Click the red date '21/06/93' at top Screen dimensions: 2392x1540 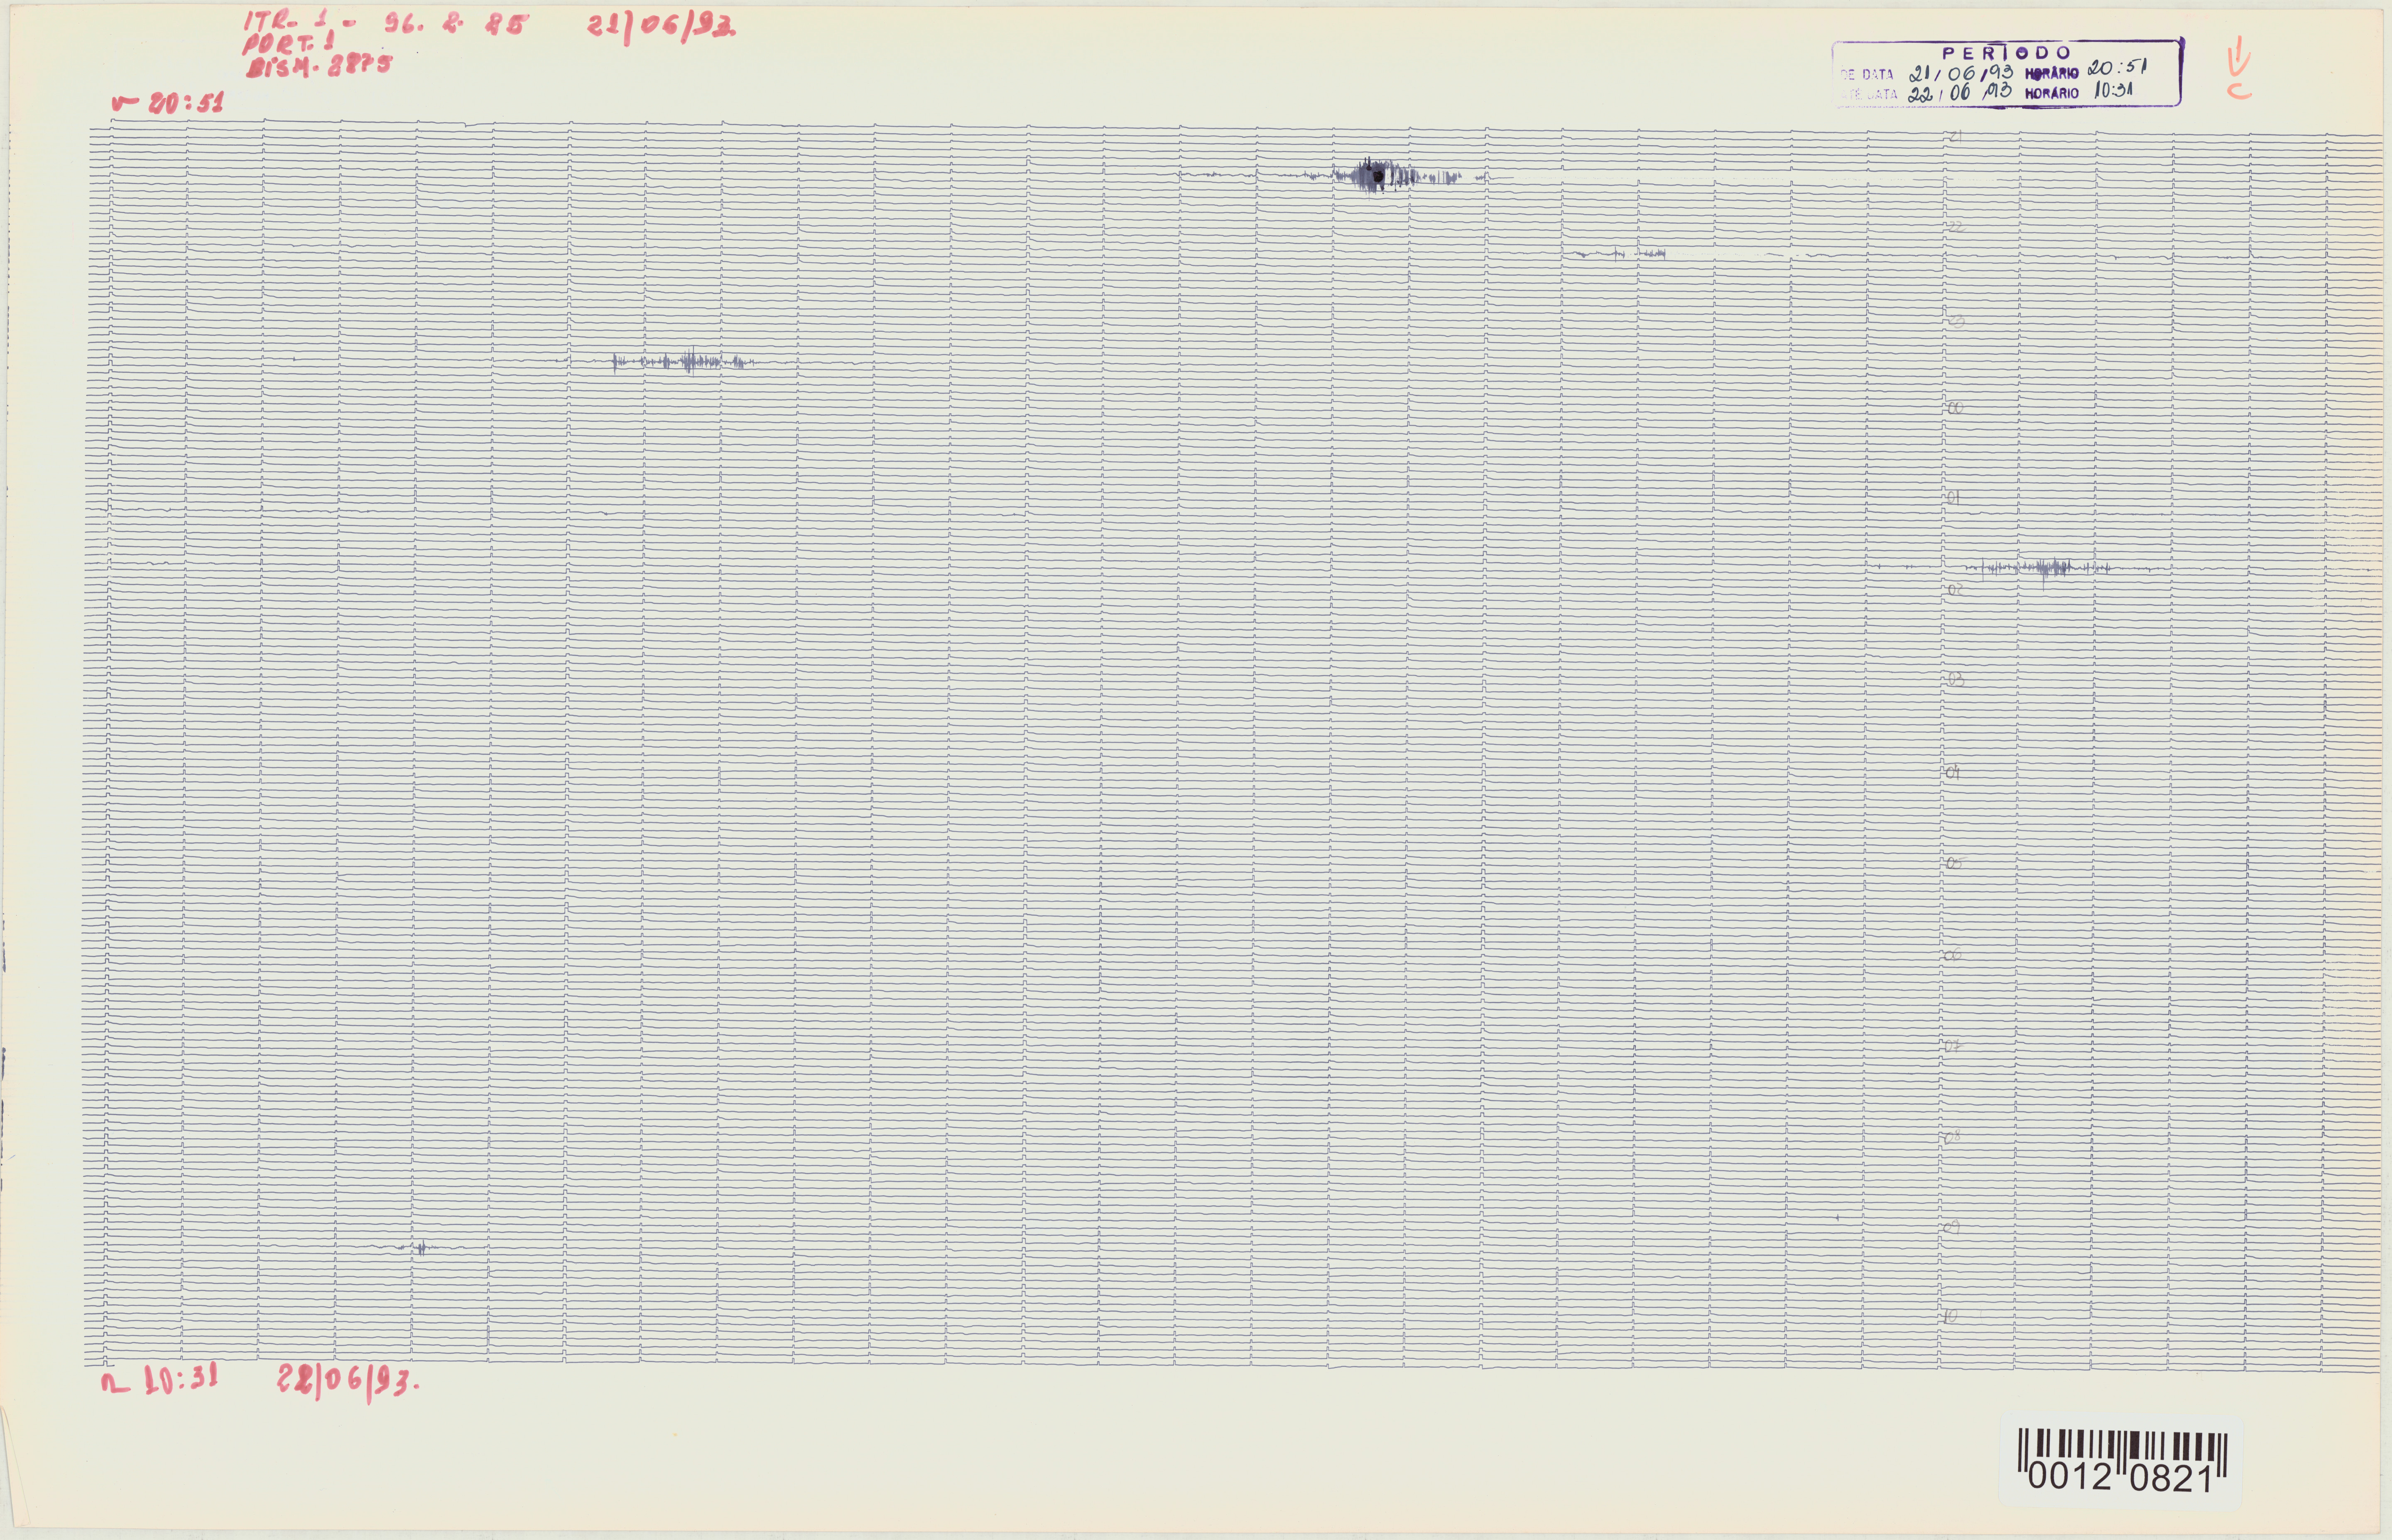[662, 28]
